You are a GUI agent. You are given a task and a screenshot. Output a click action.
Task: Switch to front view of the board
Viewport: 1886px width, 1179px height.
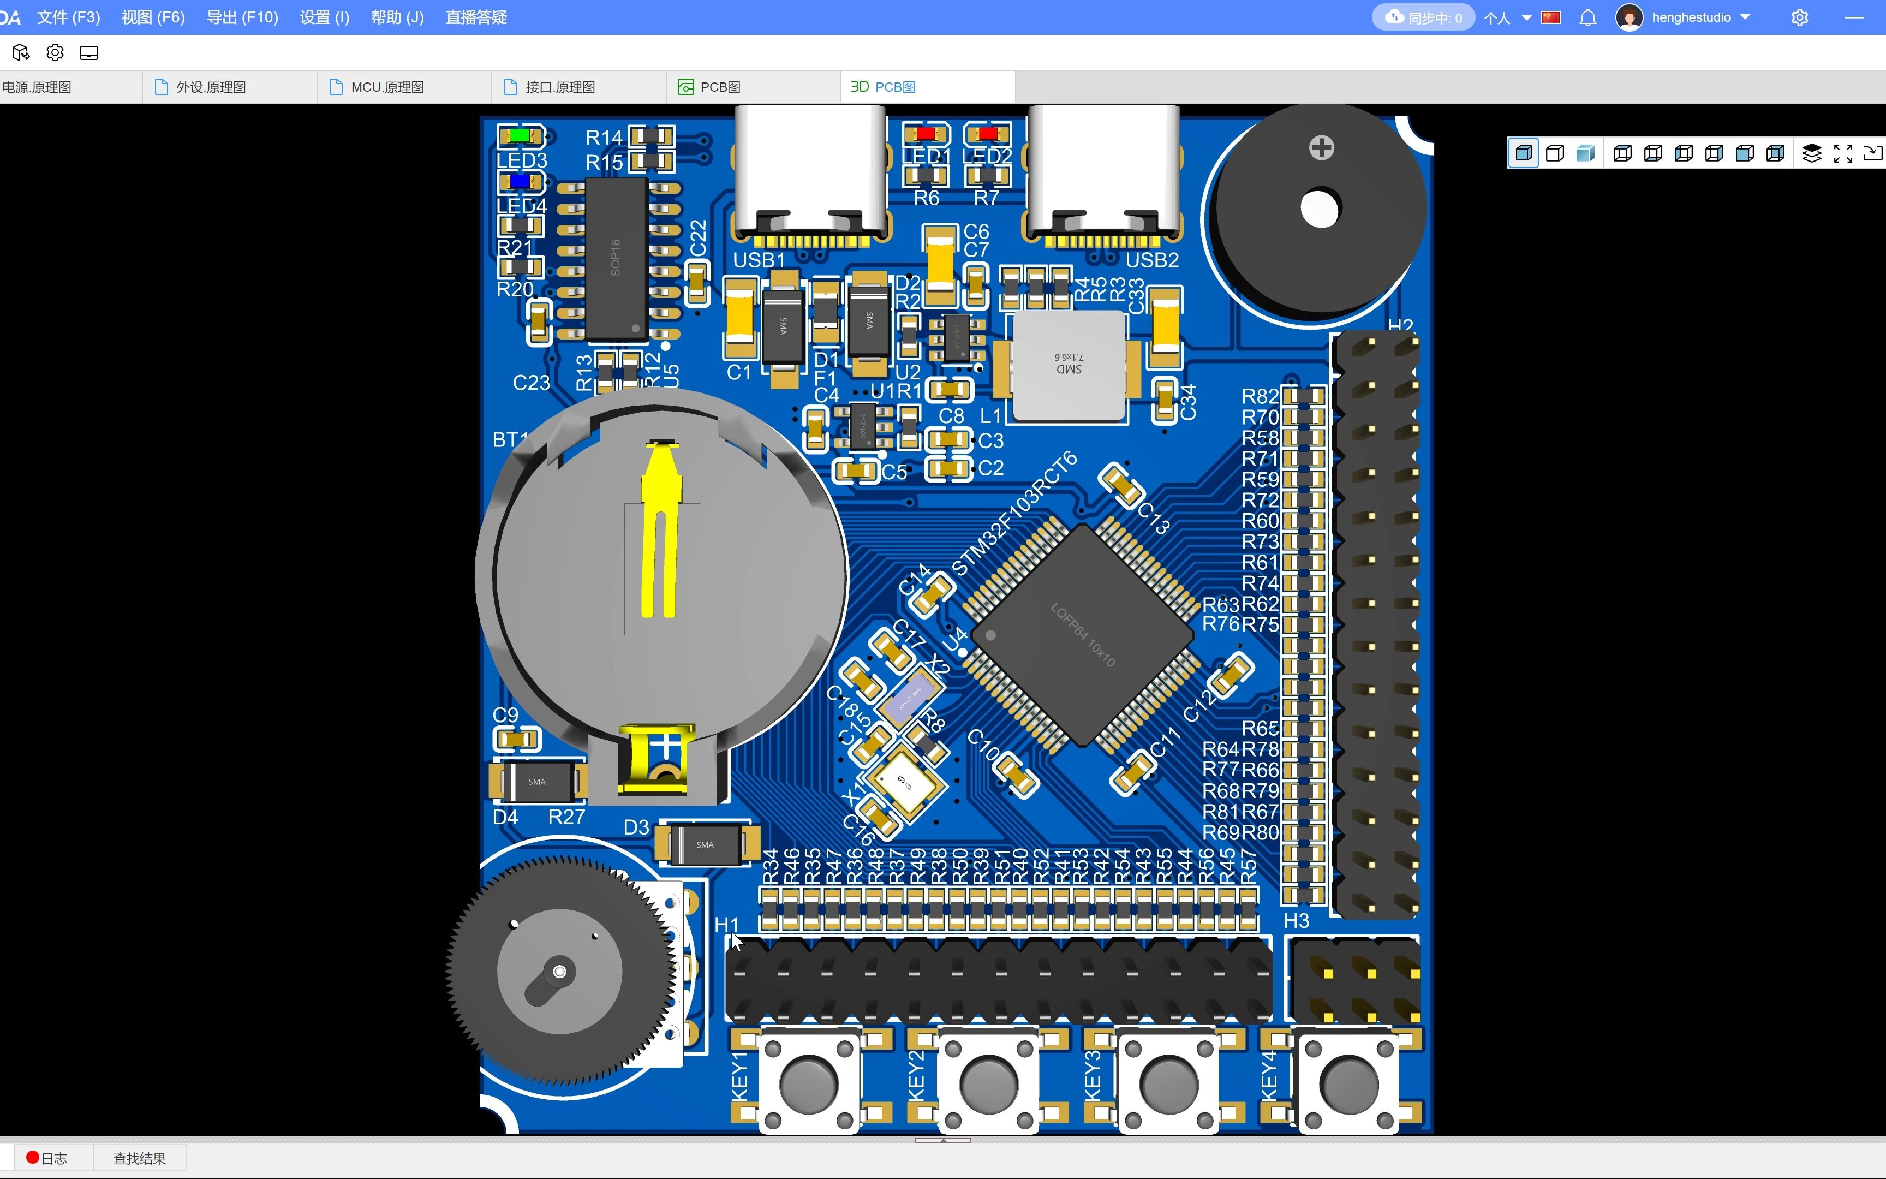1745,153
